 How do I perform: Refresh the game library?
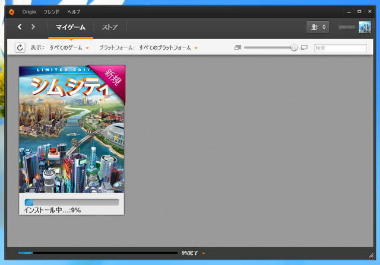pyautogui.click(x=20, y=47)
